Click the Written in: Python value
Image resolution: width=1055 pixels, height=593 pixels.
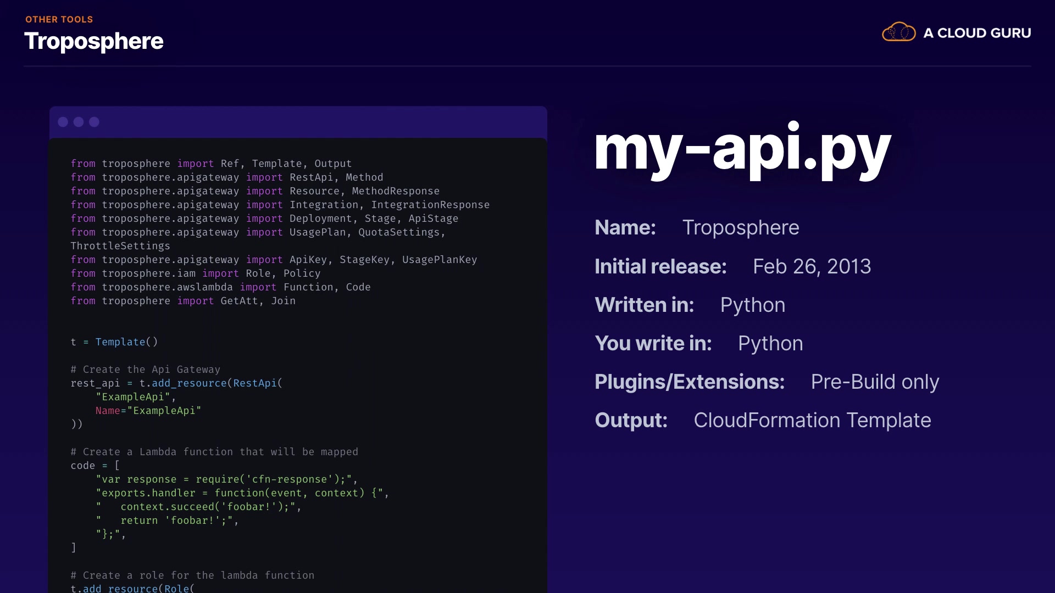point(752,305)
